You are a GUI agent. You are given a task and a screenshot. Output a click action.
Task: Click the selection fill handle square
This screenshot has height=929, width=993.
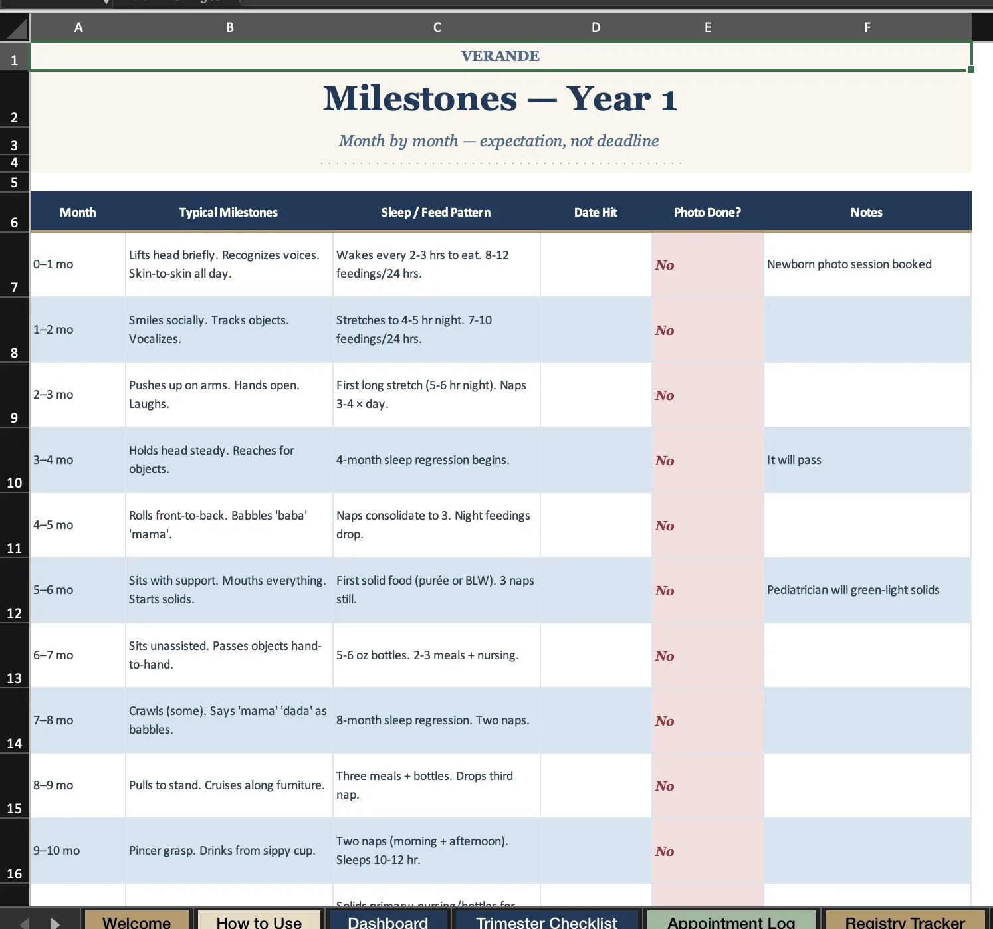(971, 70)
